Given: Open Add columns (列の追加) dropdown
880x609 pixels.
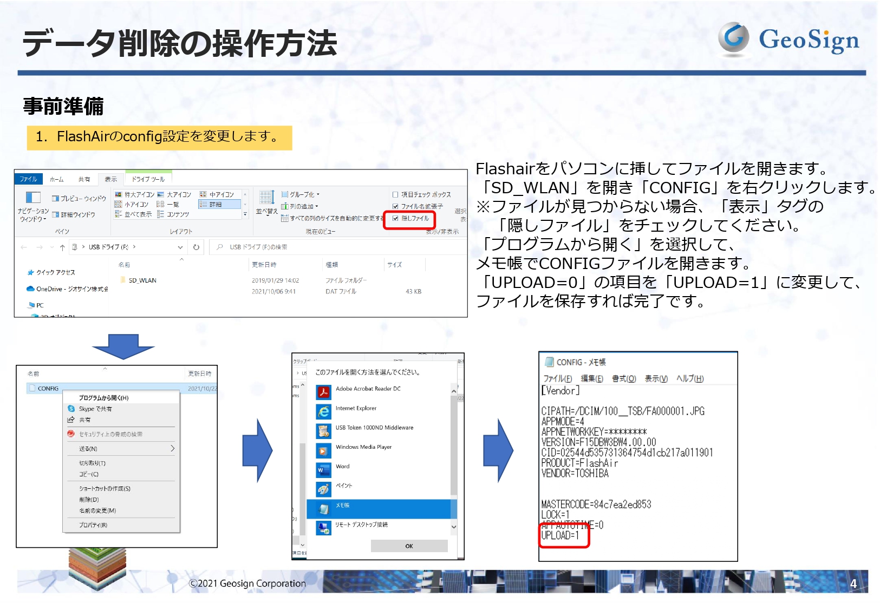Looking at the screenshot, I should click(x=299, y=206).
